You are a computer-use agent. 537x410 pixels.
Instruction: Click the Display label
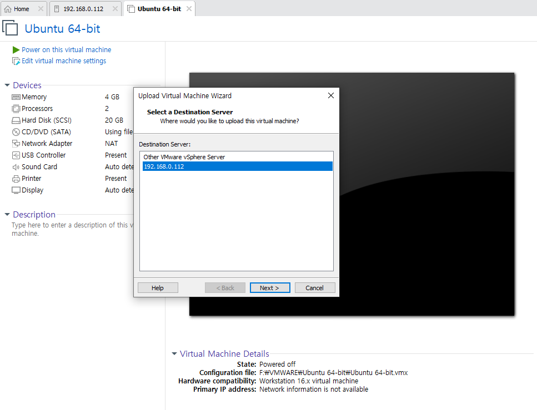(x=33, y=190)
